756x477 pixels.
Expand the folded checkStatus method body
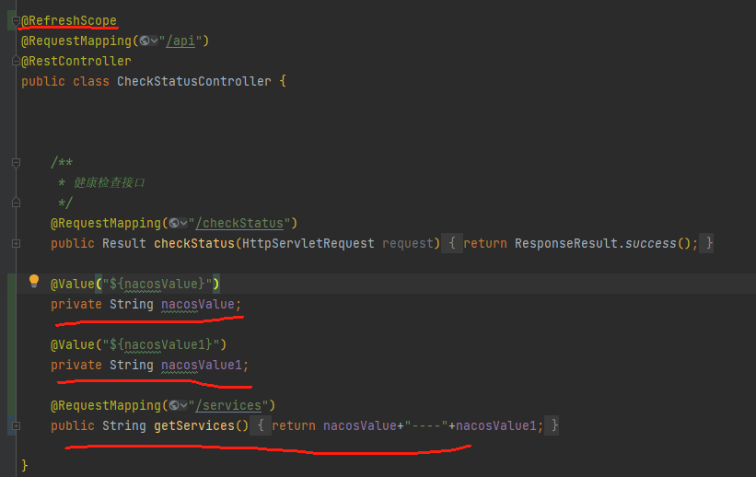coord(16,243)
